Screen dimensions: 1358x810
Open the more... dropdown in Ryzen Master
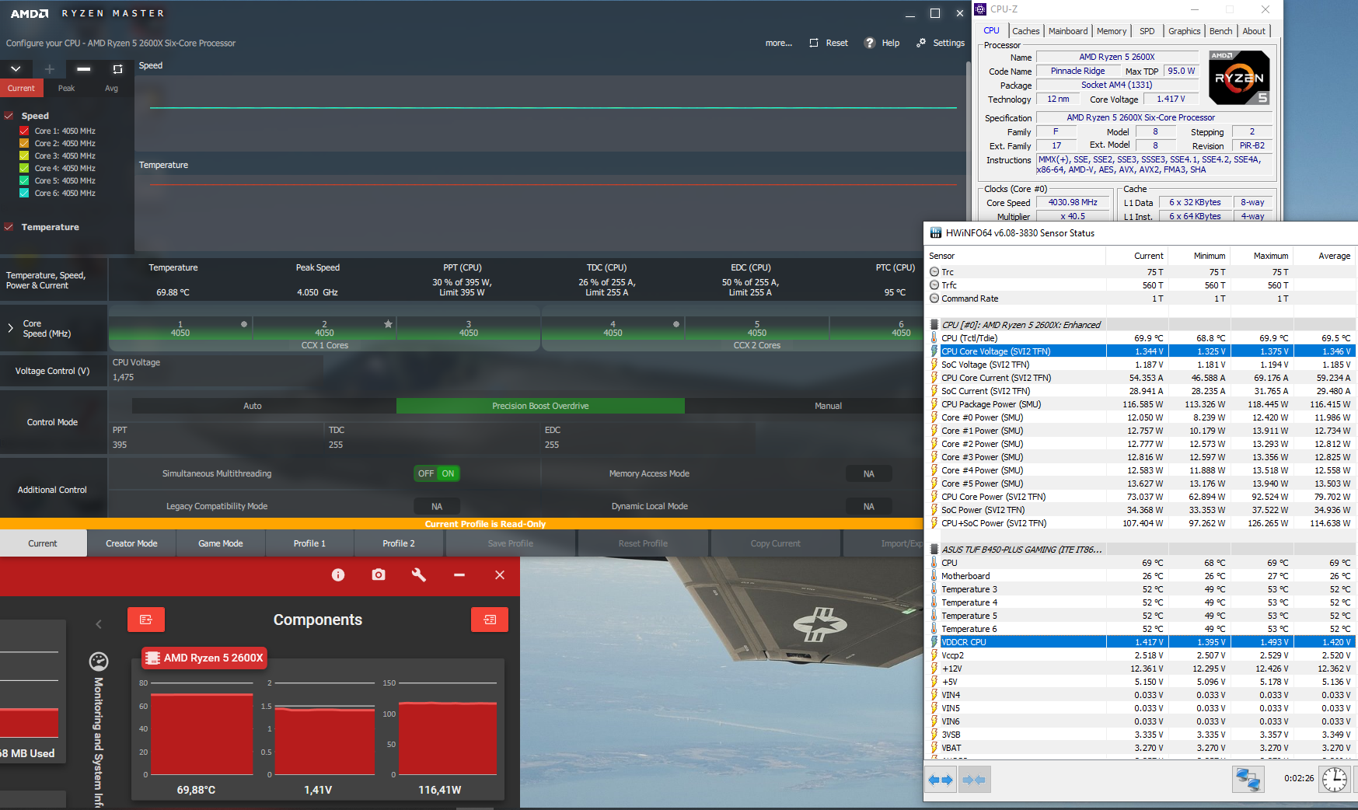pyautogui.click(x=778, y=43)
